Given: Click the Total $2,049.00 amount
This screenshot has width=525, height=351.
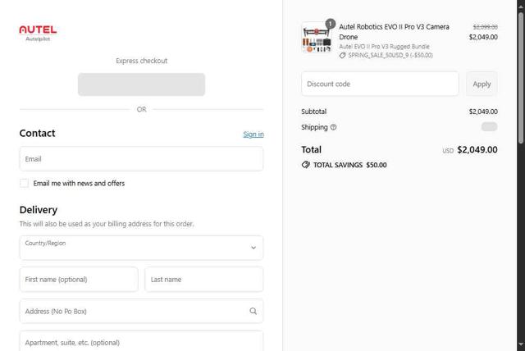Looking at the screenshot, I should click(x=477, y=150).
